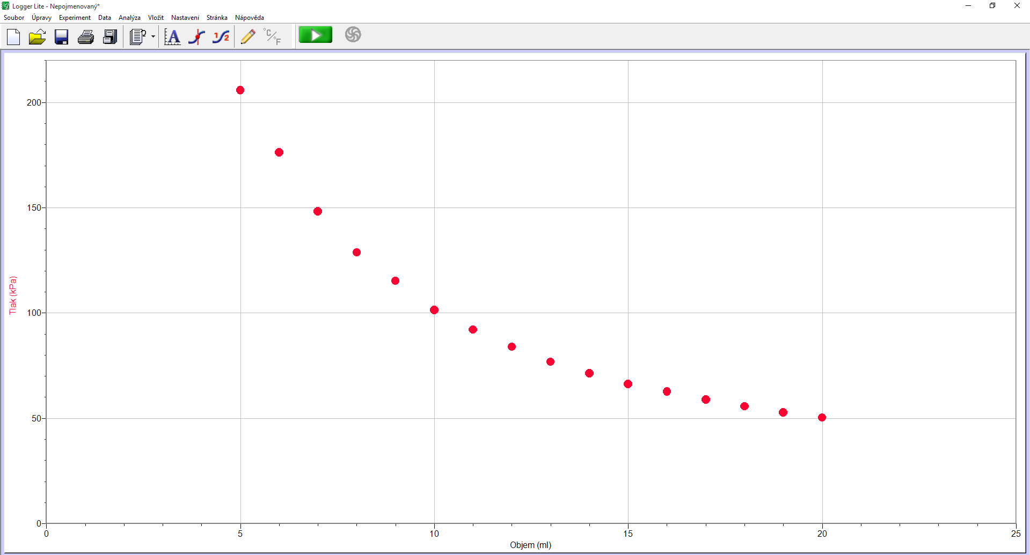Viewport: 1030px width, 555px height.
Task: Open the Vložit menu
Action: [x=156, y=18]
